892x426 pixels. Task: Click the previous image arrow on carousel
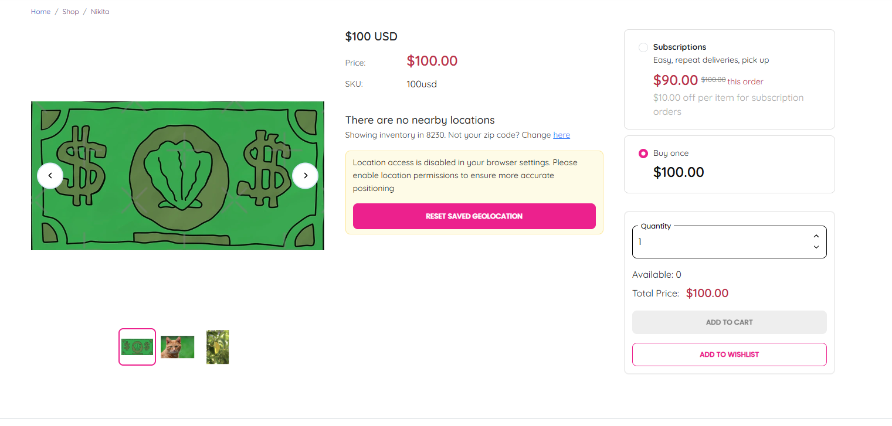click(50, 176)
